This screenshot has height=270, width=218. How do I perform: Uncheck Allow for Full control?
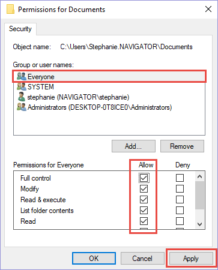tap(144, 178)
